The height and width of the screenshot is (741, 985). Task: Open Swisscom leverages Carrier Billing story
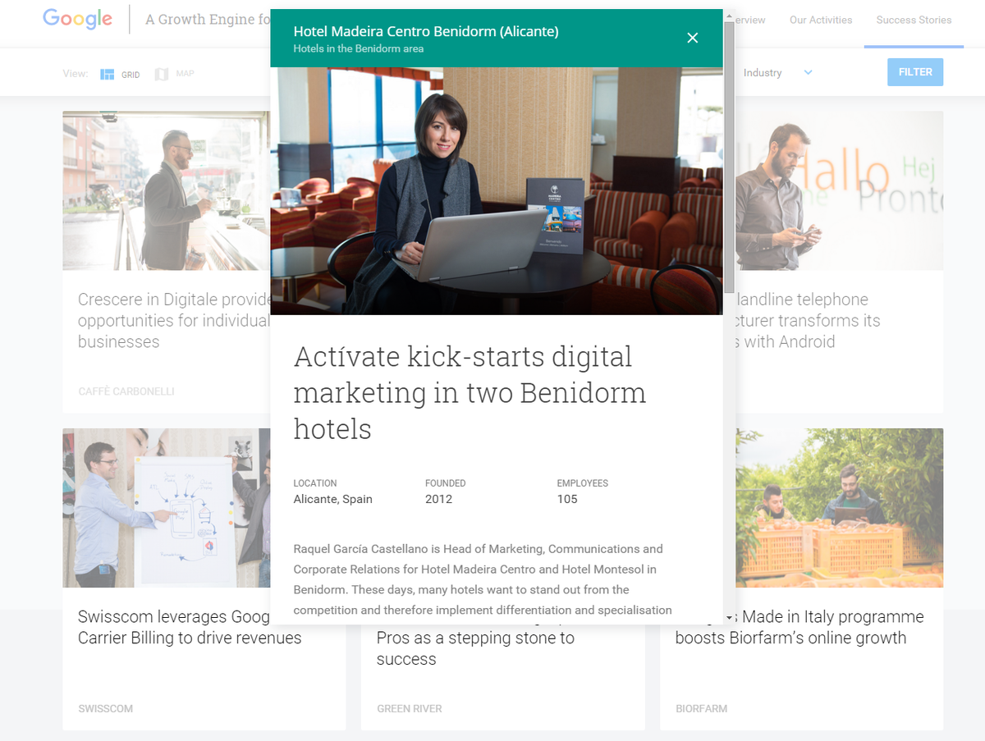[x=190, y=627]
